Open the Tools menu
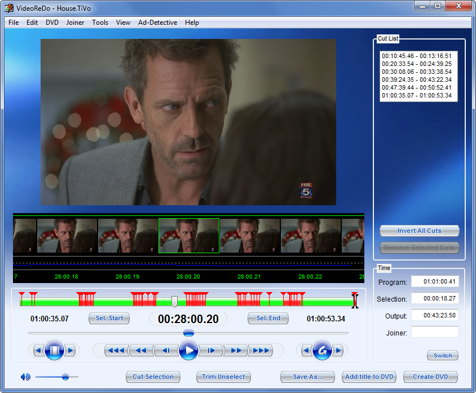This screenshot has width=476, height=393. point(100,23)
